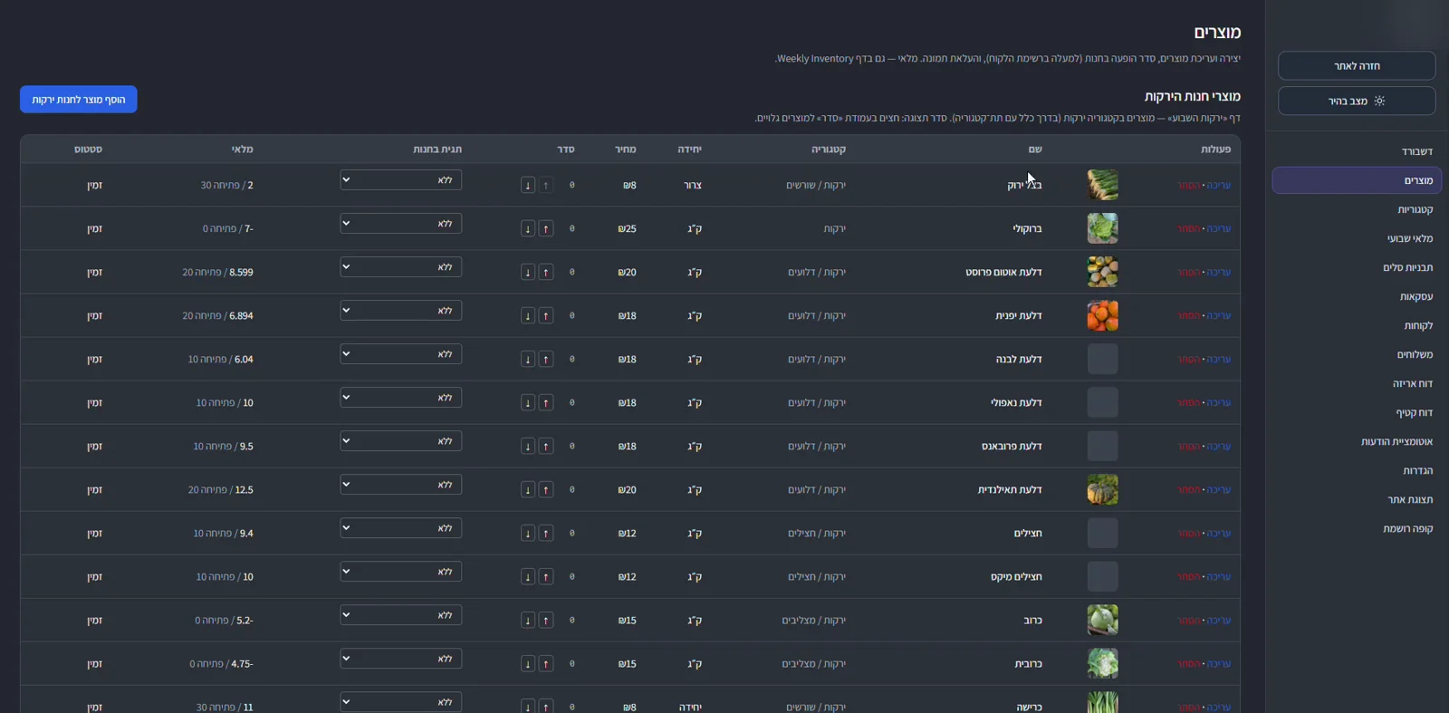The image size is (1449, 713).
Task: Toggle light mode with מצב בהיר
Action: [x=1357, y=101]
